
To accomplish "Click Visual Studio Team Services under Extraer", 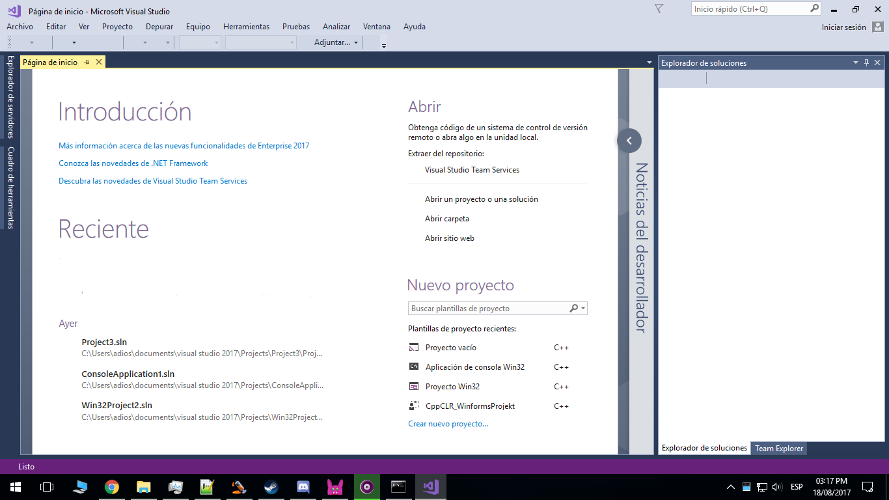I will [472, 170].
